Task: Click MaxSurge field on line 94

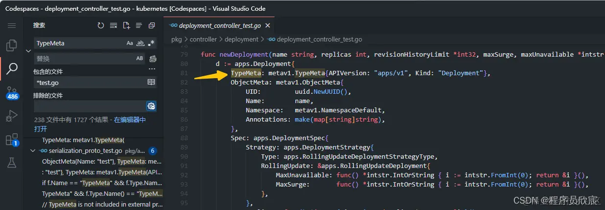Action: (291, 184)
